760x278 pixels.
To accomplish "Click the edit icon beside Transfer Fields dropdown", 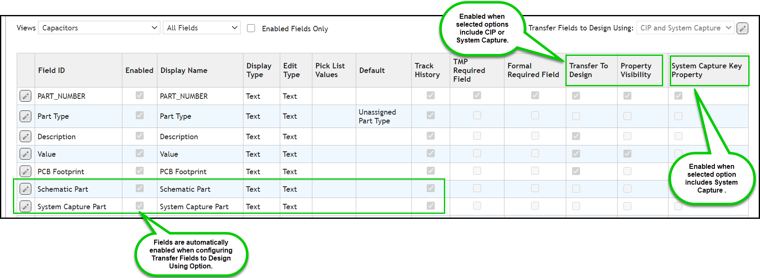I will point(742,28).
